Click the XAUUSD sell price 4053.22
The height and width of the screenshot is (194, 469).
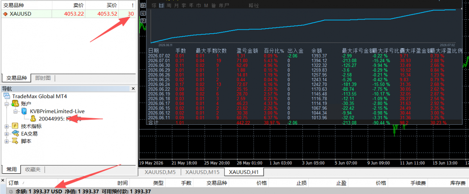[74, 14]
